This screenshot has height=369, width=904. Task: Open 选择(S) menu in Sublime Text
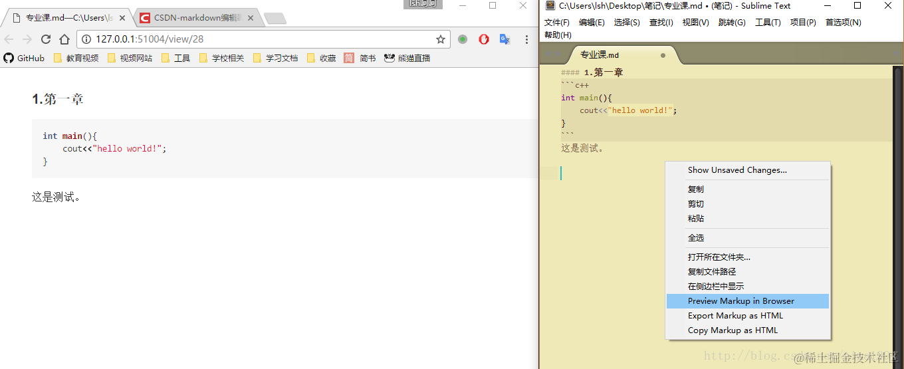pos(627,22)
